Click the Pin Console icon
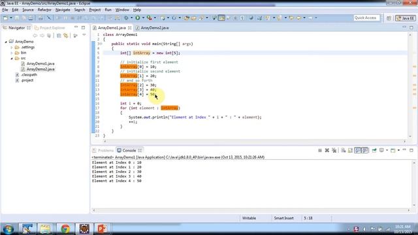418x235 pixels. [374, 151]
